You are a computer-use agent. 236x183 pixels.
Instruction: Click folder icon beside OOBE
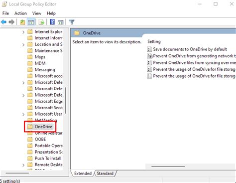point(30,139)
